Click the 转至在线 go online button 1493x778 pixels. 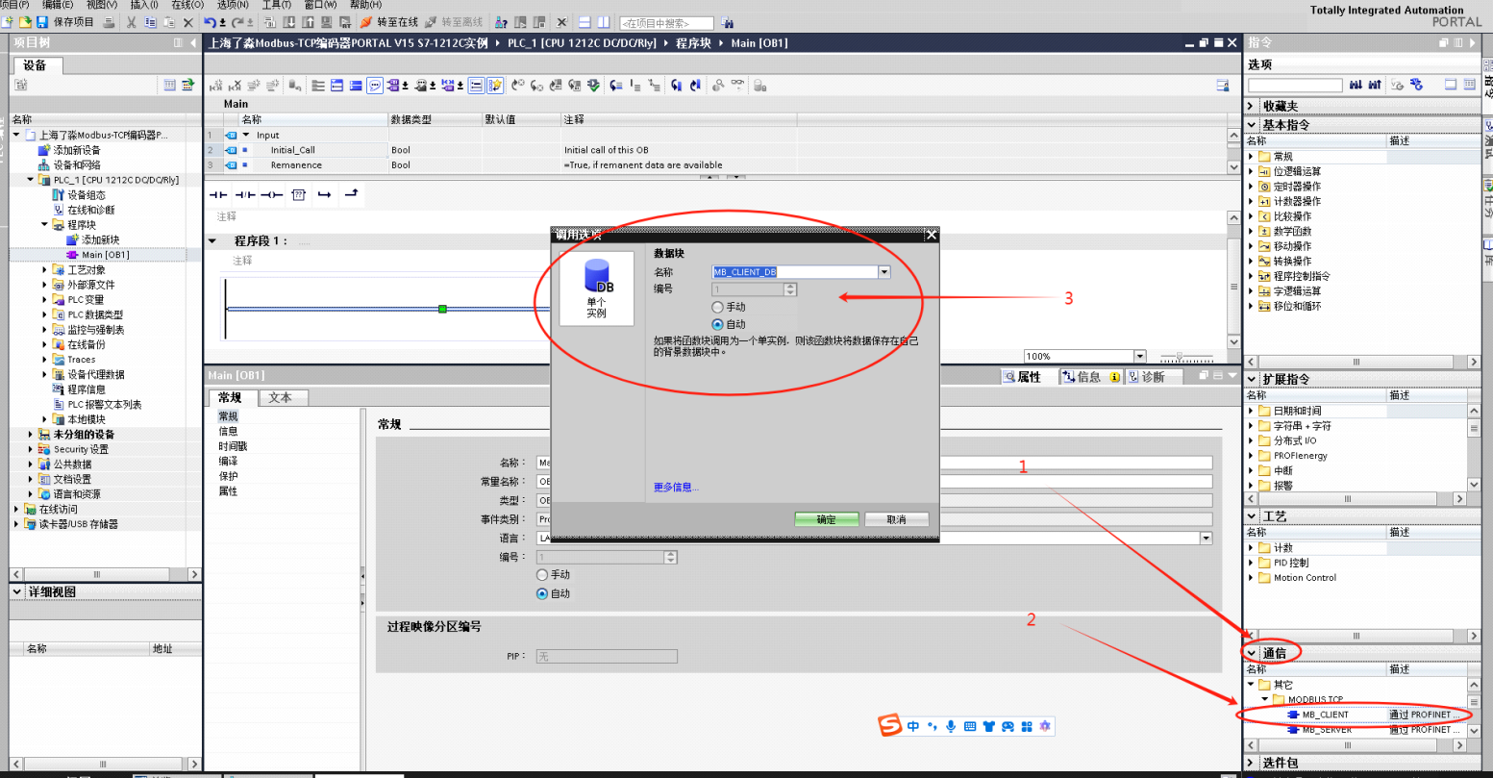389,22
